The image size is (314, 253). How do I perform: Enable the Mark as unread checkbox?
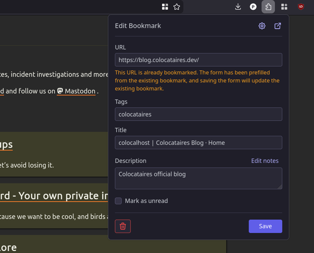(118, 201)
